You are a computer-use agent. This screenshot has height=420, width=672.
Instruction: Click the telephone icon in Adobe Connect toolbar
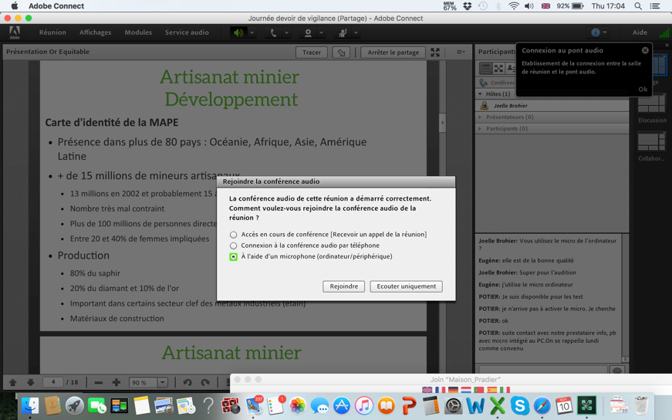pyautogui.click(x=273, y=32)
